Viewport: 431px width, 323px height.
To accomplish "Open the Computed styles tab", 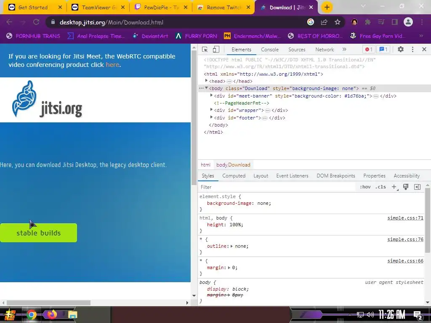I will 234,176.
